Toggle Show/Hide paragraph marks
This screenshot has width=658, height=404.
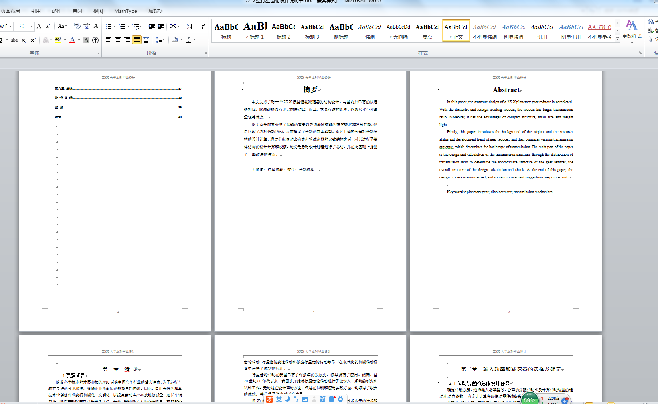click(x=203, y=26)
